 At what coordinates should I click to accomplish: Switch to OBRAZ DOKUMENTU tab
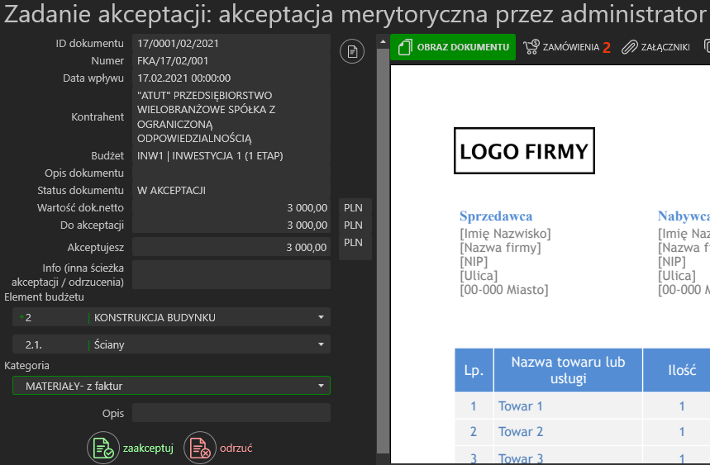pyautogui.click(x=453, y=47)
